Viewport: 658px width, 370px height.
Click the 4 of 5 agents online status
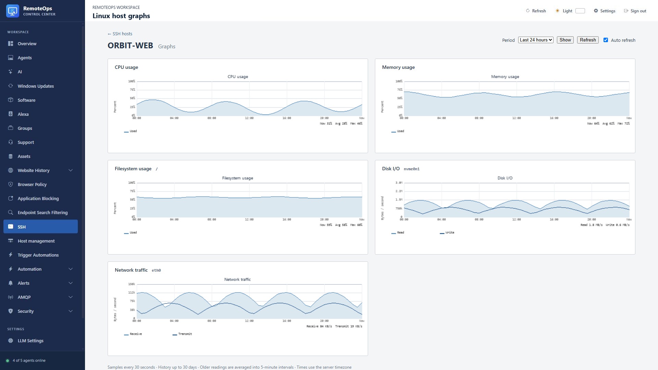click(26, 360)
